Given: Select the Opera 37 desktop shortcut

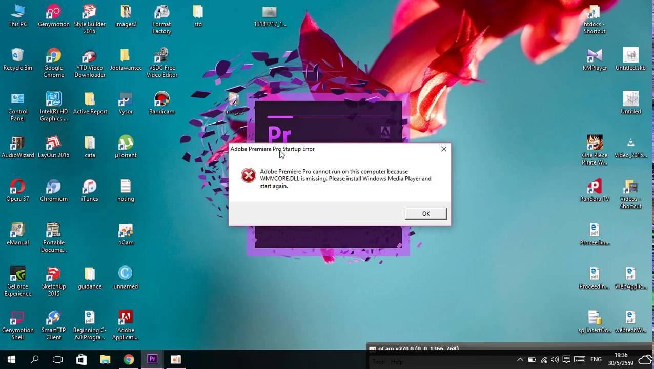Looking at the screenshot, I should (18, 191).
